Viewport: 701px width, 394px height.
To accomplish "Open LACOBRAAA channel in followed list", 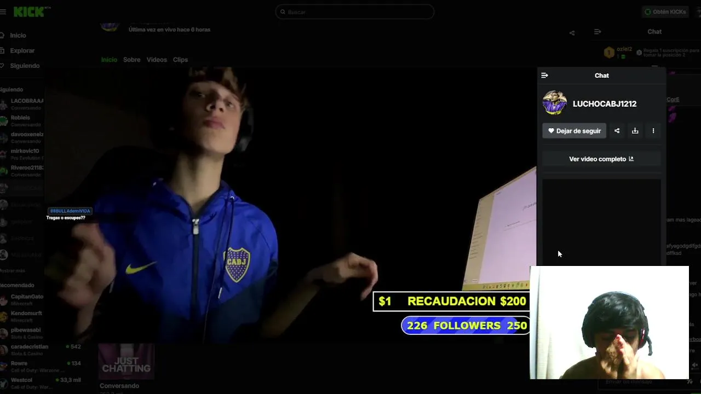I will 22,104.
